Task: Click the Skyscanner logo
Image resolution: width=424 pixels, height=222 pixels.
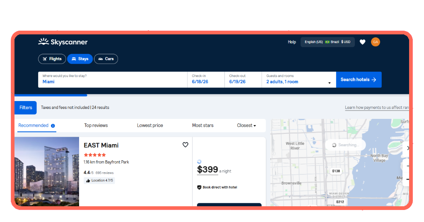Action: [x=63, y=42]
